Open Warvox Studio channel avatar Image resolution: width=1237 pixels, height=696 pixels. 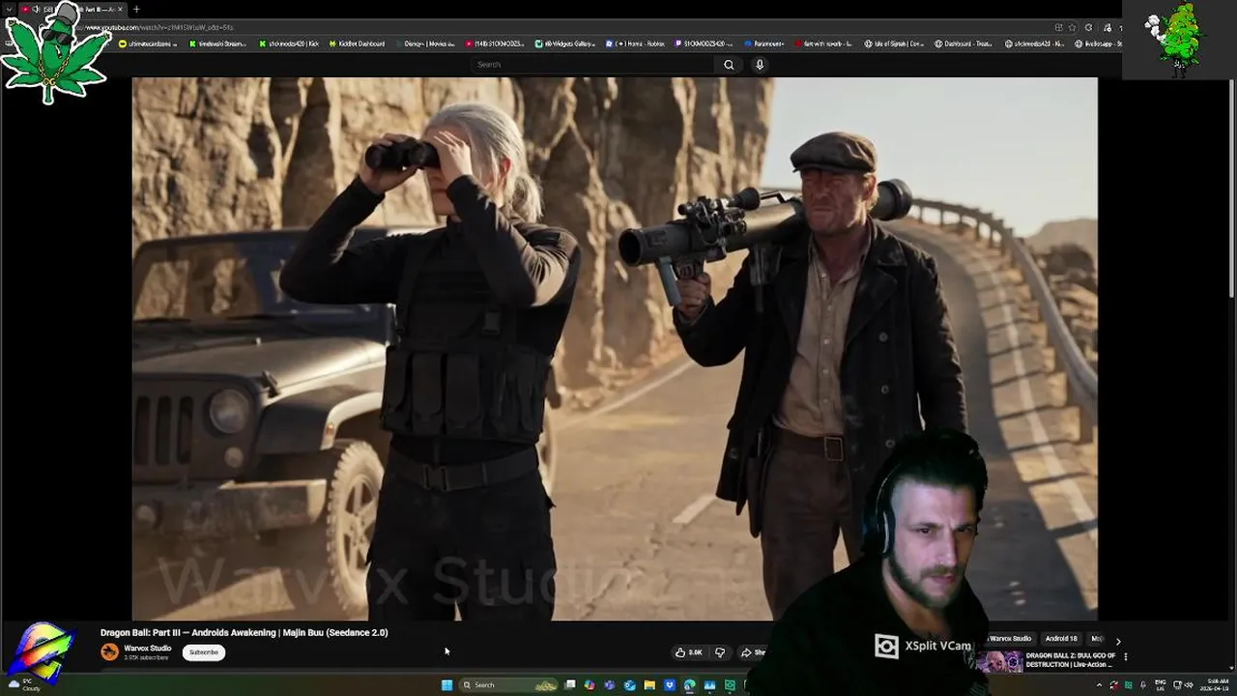click(x=110, y=652)
